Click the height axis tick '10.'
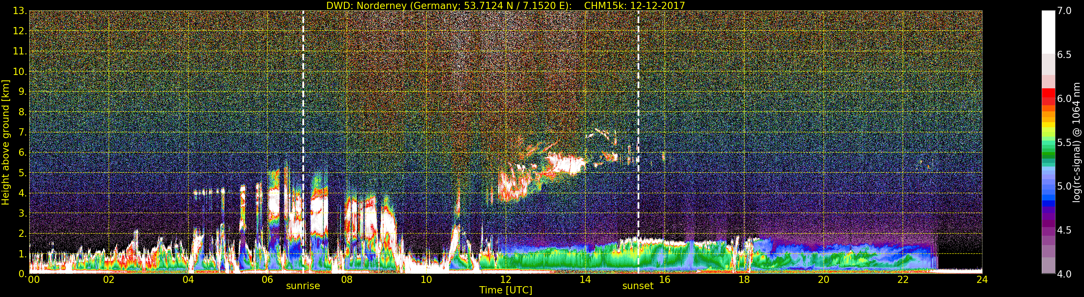 click(20, 71)
